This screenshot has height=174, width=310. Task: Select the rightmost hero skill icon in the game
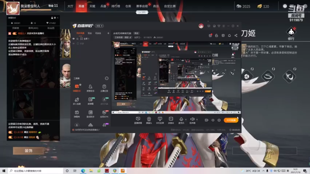click(x=289, y=76)
